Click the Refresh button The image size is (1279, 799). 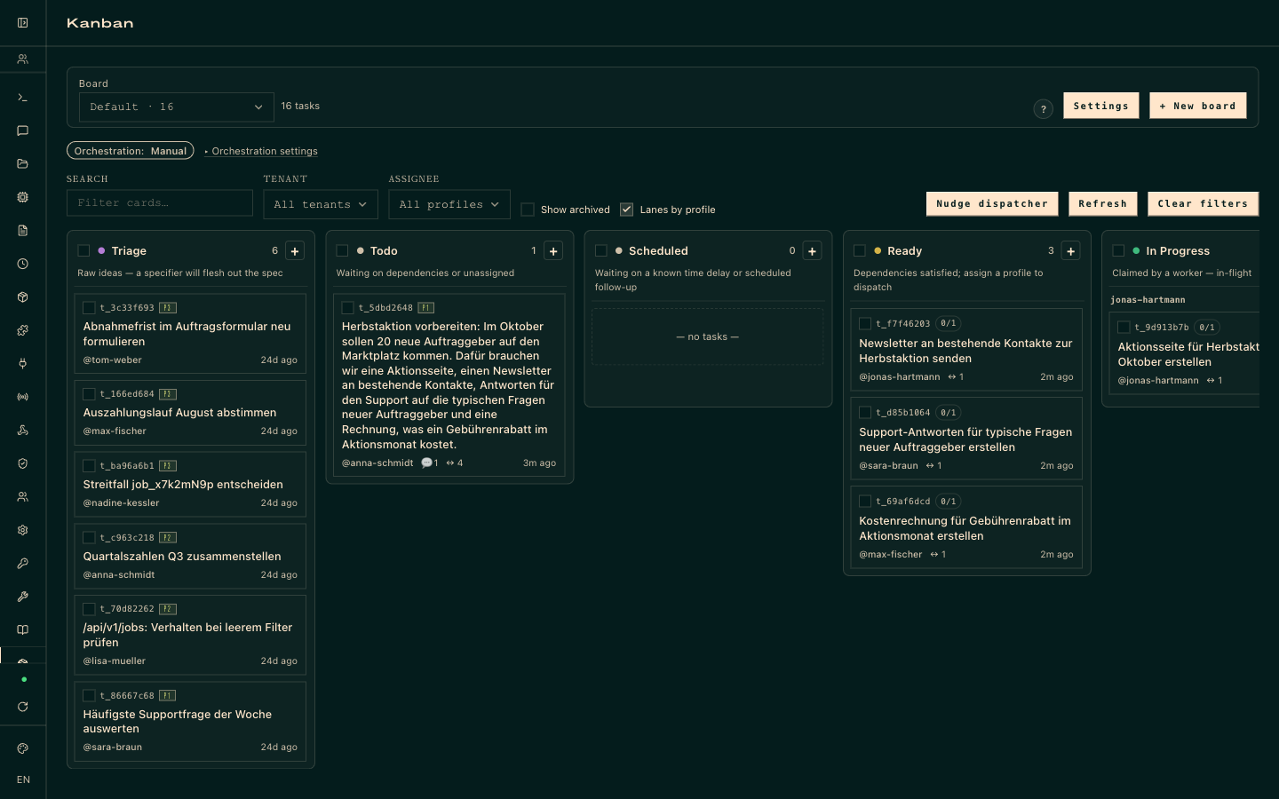point(1103,203)
